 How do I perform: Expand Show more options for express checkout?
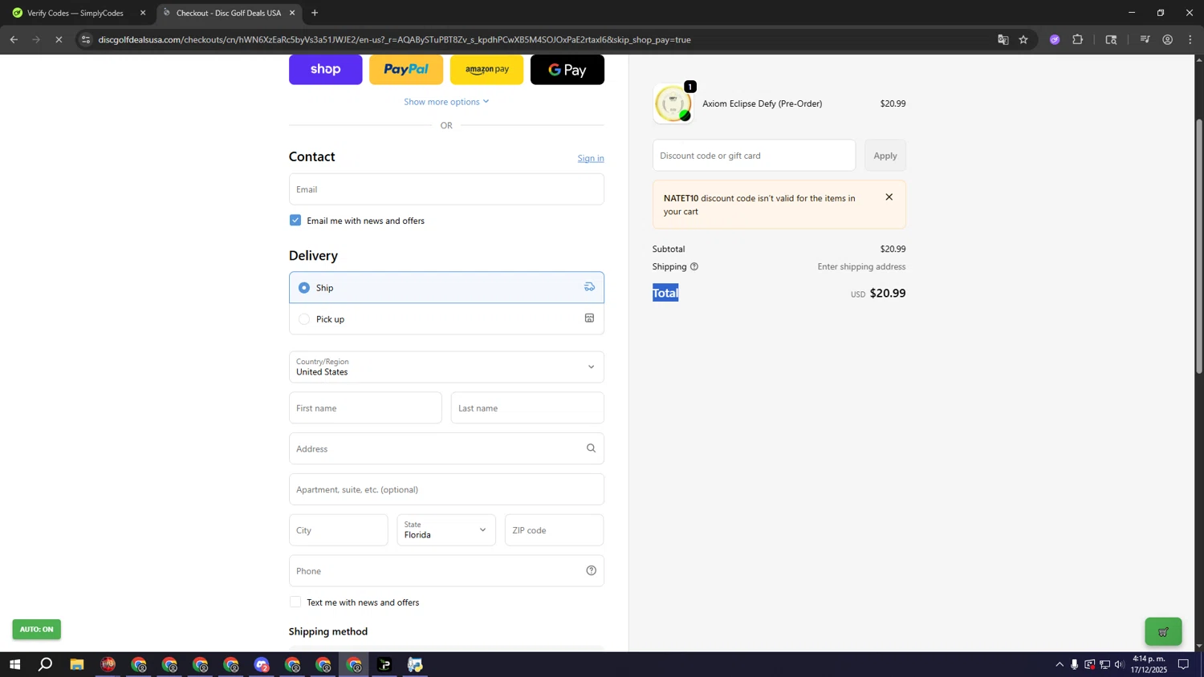[x=446, y=102]
